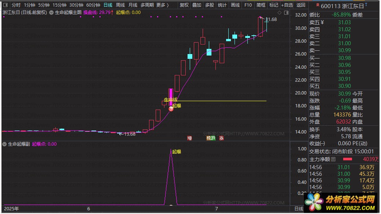
Task: Click the yellow 起爆点: 0.00 main chart label
Action: point(128,13)
